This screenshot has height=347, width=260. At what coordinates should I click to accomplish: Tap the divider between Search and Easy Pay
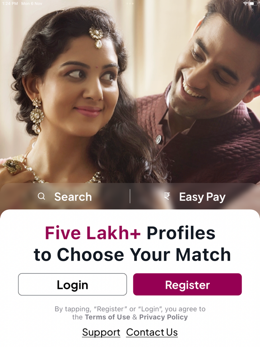(130, 196)
